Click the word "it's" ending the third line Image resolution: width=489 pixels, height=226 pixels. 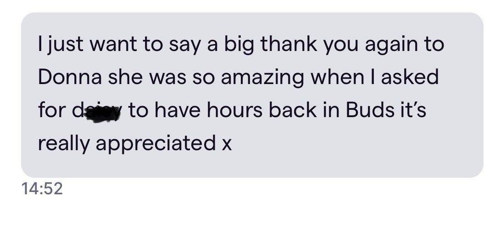tap(410, 111)
